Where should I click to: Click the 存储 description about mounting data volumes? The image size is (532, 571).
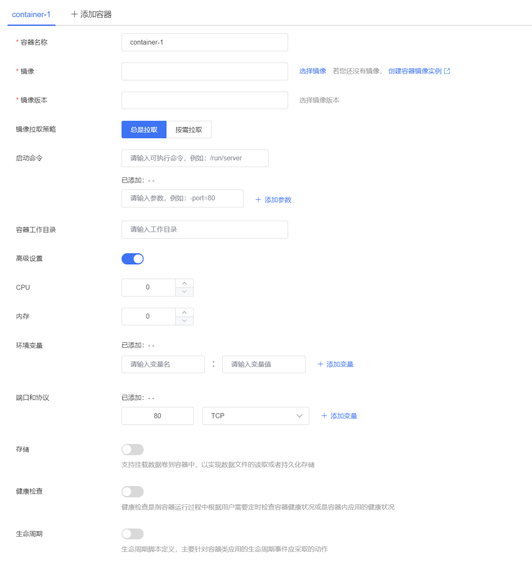(x=218, y=465)
